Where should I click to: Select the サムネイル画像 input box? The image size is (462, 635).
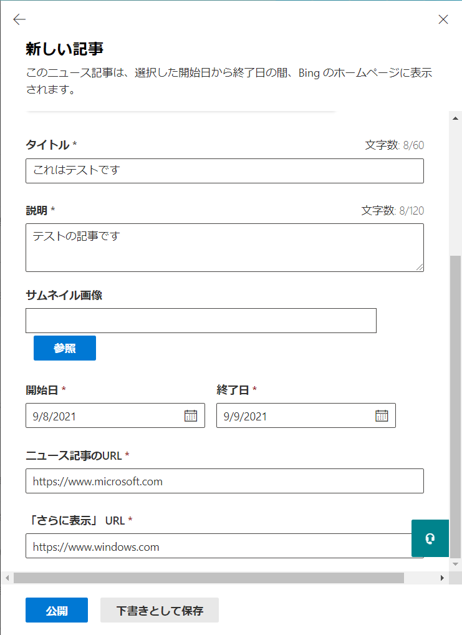tap(201, 321)
